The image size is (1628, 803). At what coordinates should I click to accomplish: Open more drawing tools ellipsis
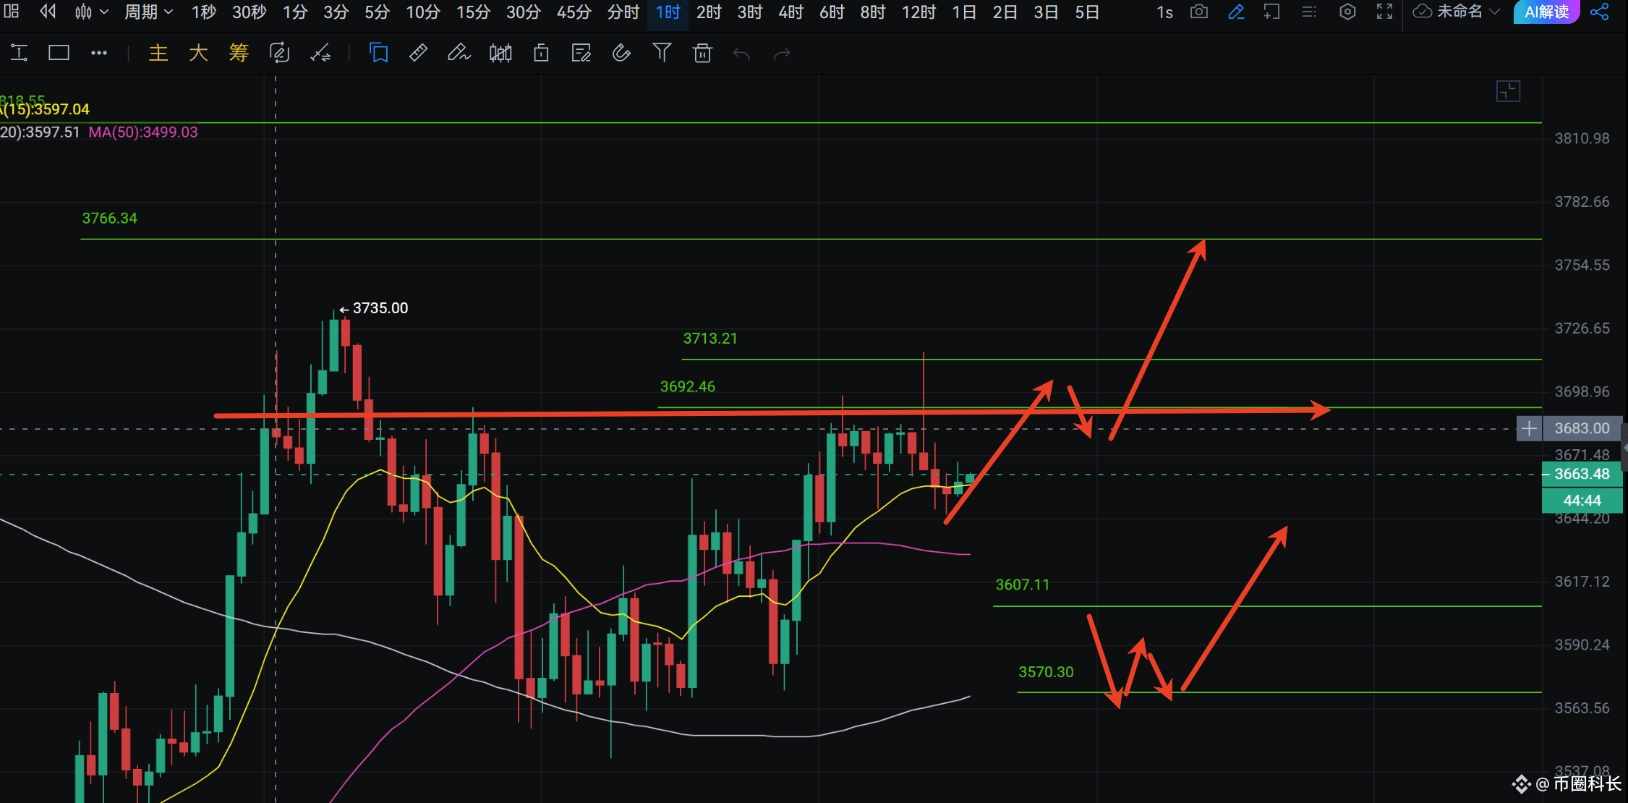(x=99, y=53)
